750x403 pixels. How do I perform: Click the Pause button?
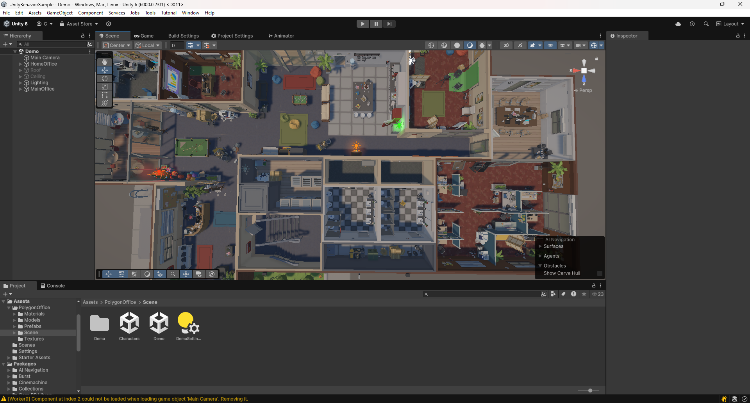376,24
